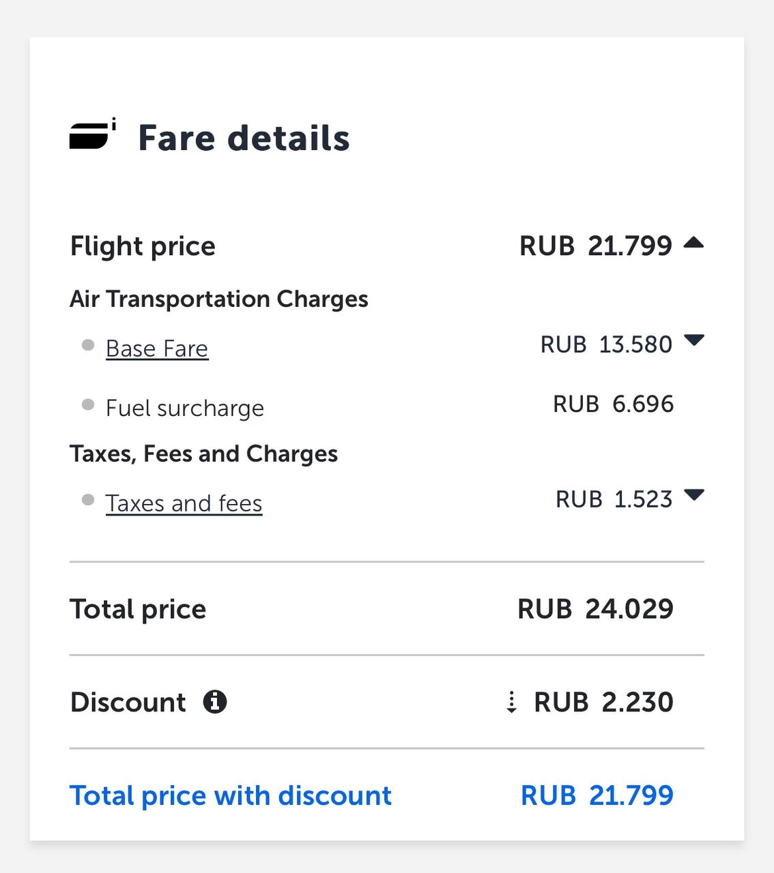Click the Fuel surcharge label
The image size is (774, 873).
[185, 408]
